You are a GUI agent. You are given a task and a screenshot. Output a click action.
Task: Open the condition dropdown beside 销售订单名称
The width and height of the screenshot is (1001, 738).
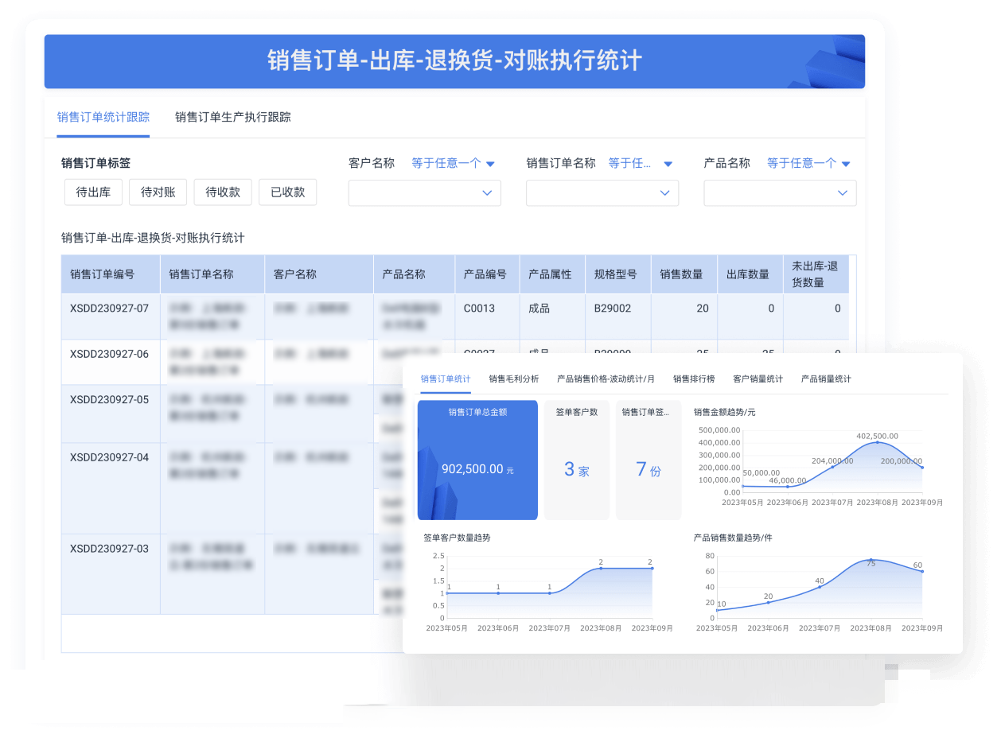pos(640,163)
